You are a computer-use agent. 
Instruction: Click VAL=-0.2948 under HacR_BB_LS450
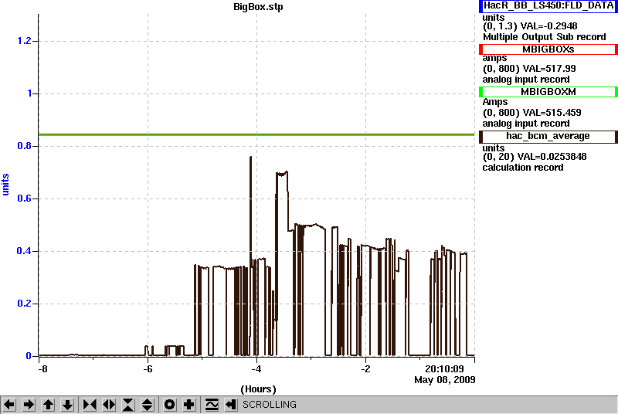[548, 26]
